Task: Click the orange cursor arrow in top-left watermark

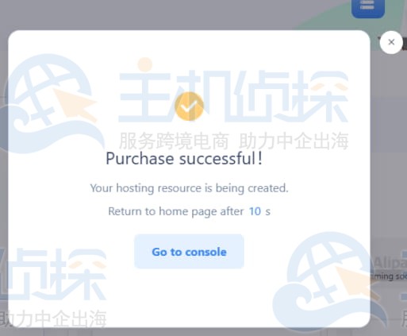Action: tap(75, 105)
